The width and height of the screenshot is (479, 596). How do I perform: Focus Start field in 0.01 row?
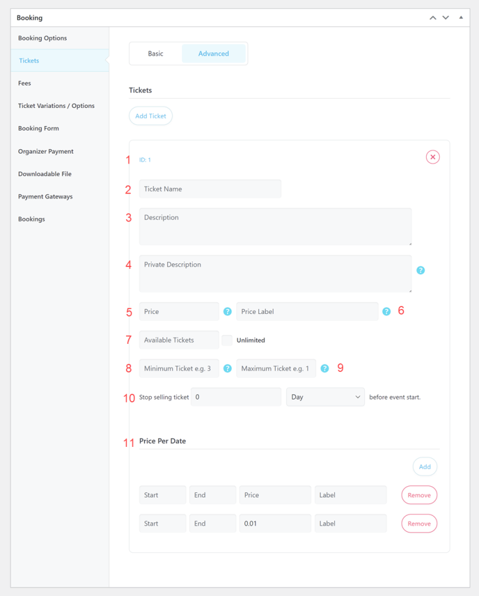(x=163, y=524)
